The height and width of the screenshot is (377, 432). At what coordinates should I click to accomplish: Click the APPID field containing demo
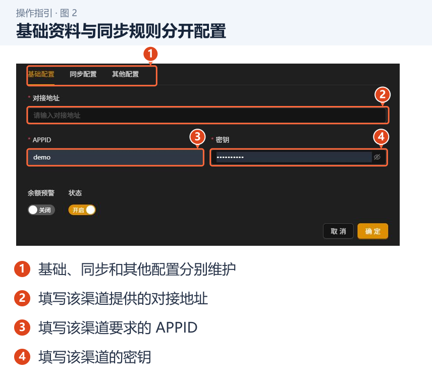[116, 157]
